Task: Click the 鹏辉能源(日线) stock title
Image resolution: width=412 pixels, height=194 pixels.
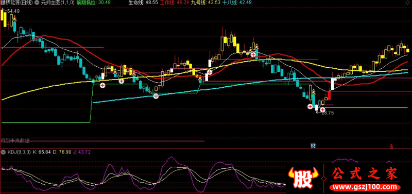Action: click(x=16, y=3)
